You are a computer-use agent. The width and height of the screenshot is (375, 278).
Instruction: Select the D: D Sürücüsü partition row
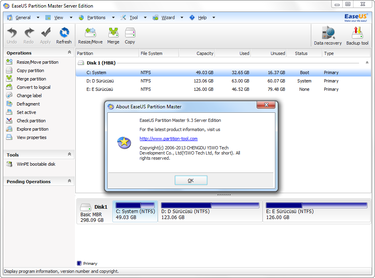(x=224, y=81)
